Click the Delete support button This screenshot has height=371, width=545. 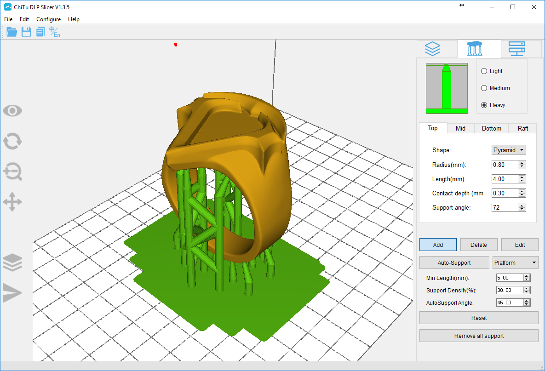pos(479,245)
